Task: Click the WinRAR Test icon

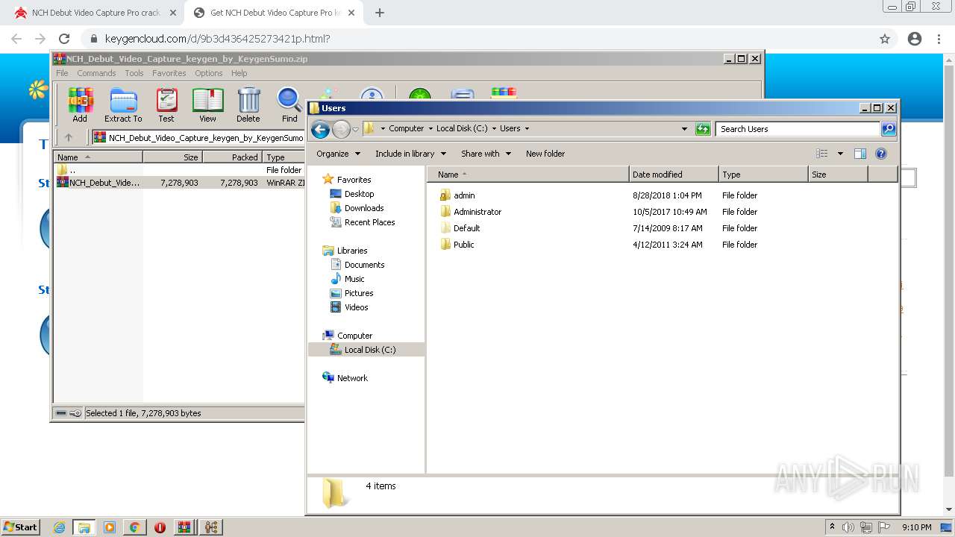Action: click(x=166, y=104)
